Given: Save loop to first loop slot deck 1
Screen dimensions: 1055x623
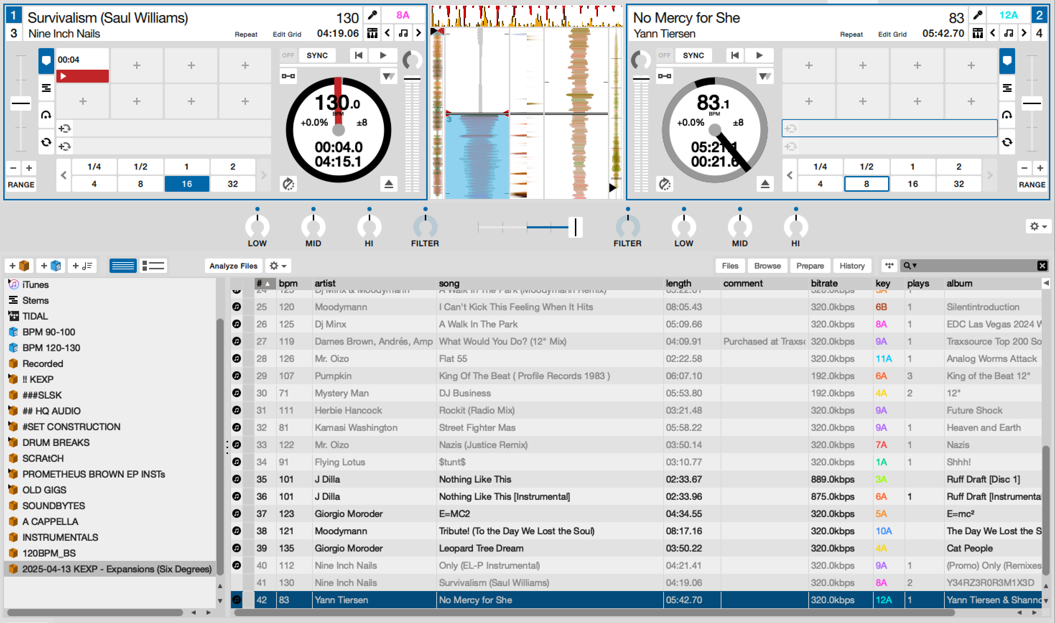Looking at the screenshot, I should (x=65, y=129).
